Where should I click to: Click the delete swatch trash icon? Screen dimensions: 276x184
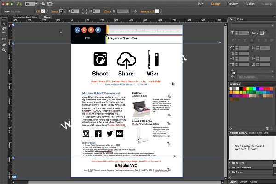tap(271, 129)
